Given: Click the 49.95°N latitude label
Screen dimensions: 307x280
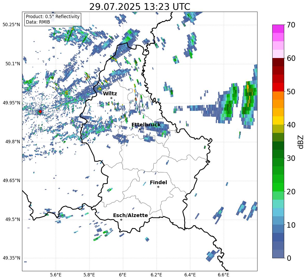Looking at the screenshot, I should point(11,103).
